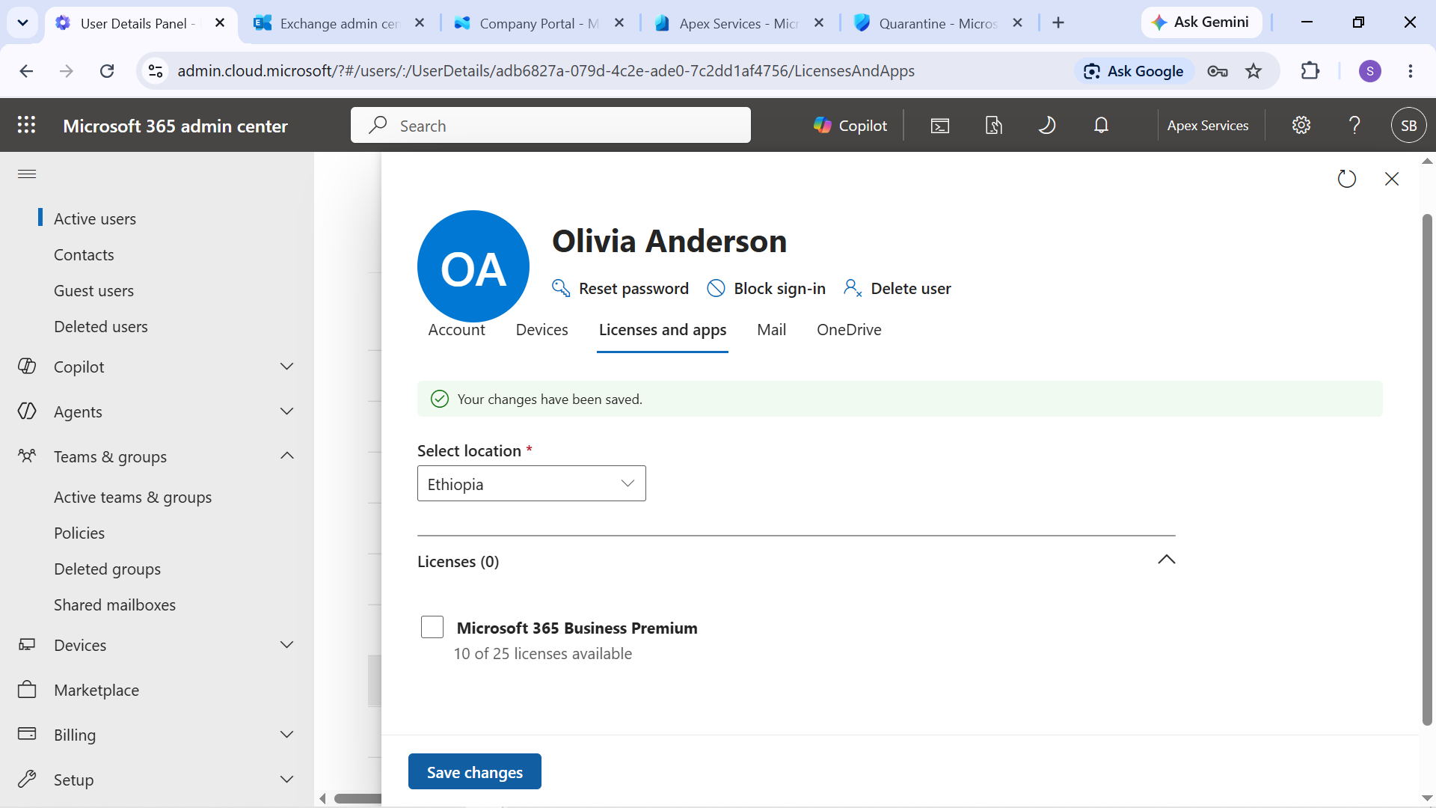This screenshot has height=808, width=1436.
Task: Select Licenses and apps tab
Action: pos(663,330)
